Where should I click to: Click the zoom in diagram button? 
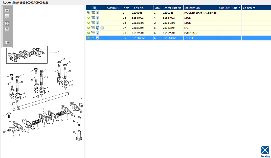tap(7, 10)
